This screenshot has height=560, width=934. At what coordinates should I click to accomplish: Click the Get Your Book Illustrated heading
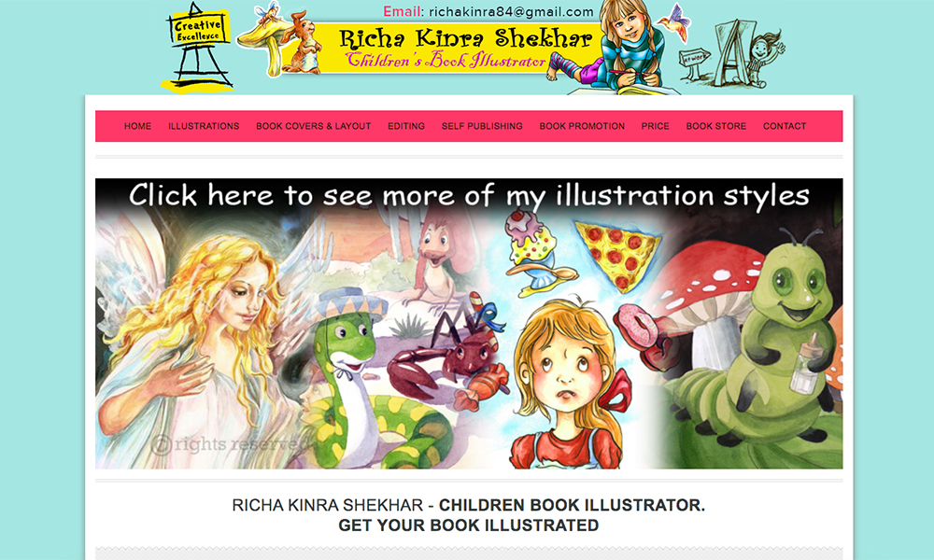(469, 525)
